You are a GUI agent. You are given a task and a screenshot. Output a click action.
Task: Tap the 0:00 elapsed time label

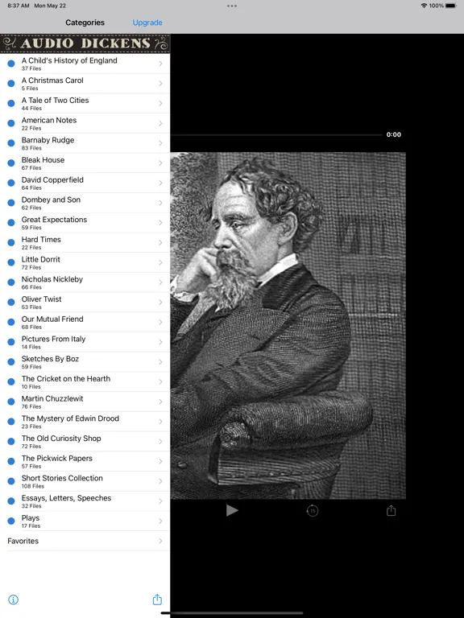(x=393, y=134)
